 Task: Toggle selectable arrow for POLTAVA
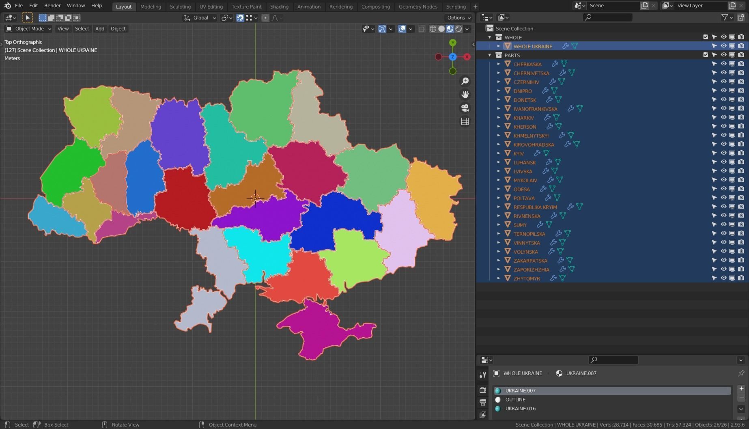(714, 198)
